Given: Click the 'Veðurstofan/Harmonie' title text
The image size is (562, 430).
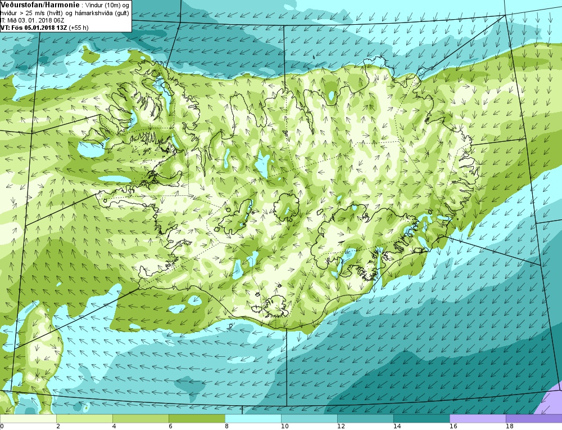Looking at the screenshot, I should 39,6.
